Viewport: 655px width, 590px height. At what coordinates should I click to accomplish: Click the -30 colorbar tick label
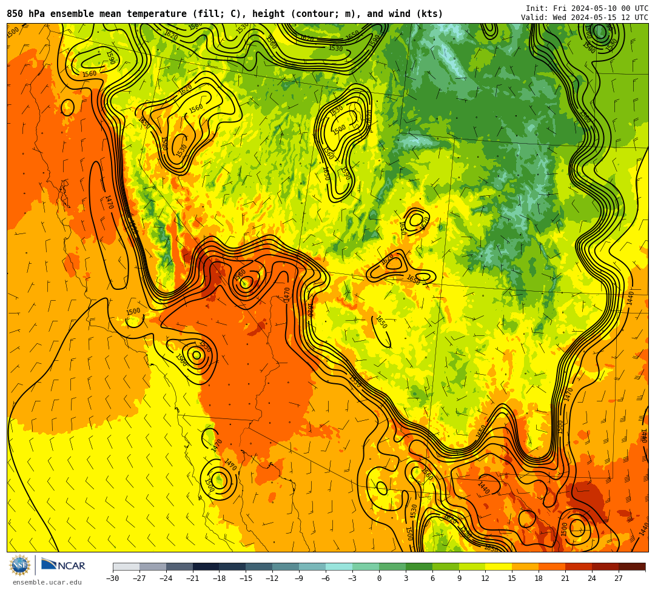click(113, 578)
